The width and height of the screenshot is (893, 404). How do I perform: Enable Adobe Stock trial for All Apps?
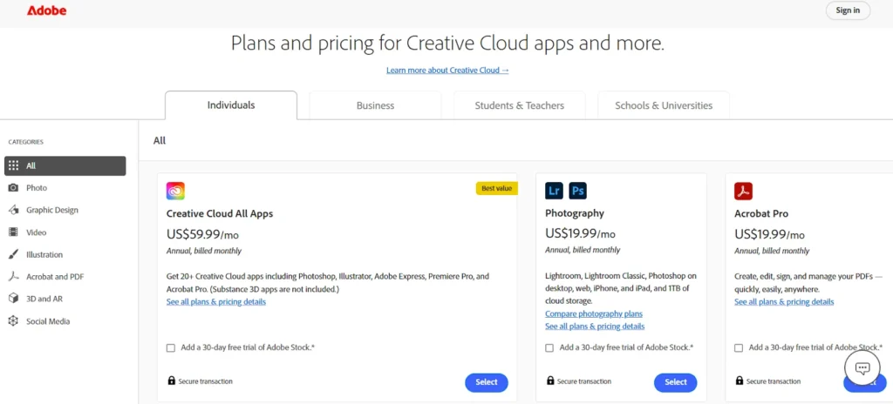[x=171, y=347]
